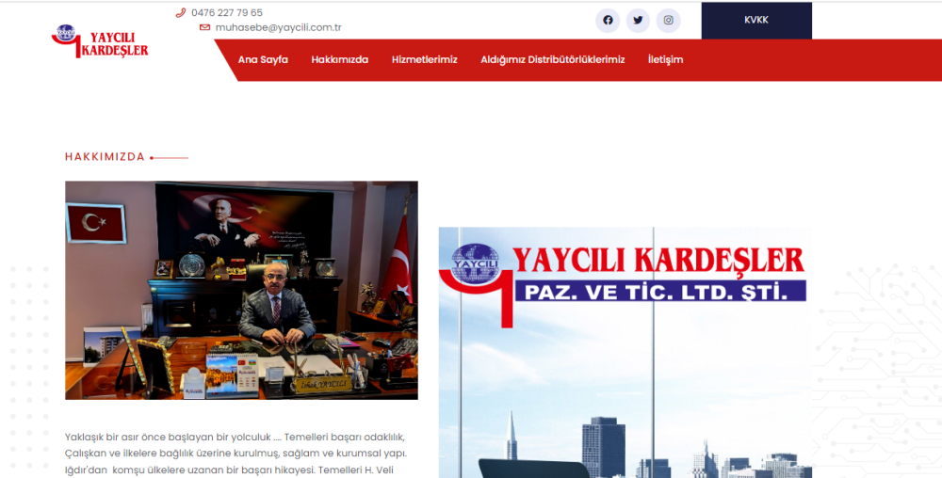Click the muhasebe@yaycili.com.tr email address

278,28
